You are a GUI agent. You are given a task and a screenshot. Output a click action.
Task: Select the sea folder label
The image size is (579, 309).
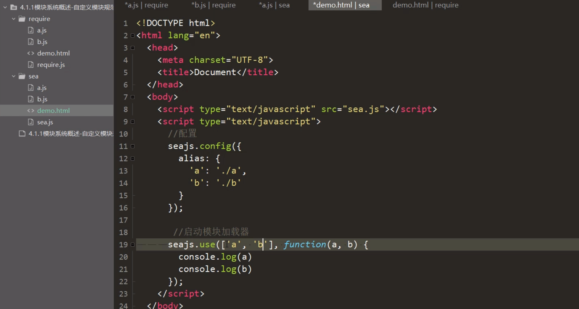(x=34, y=76)
